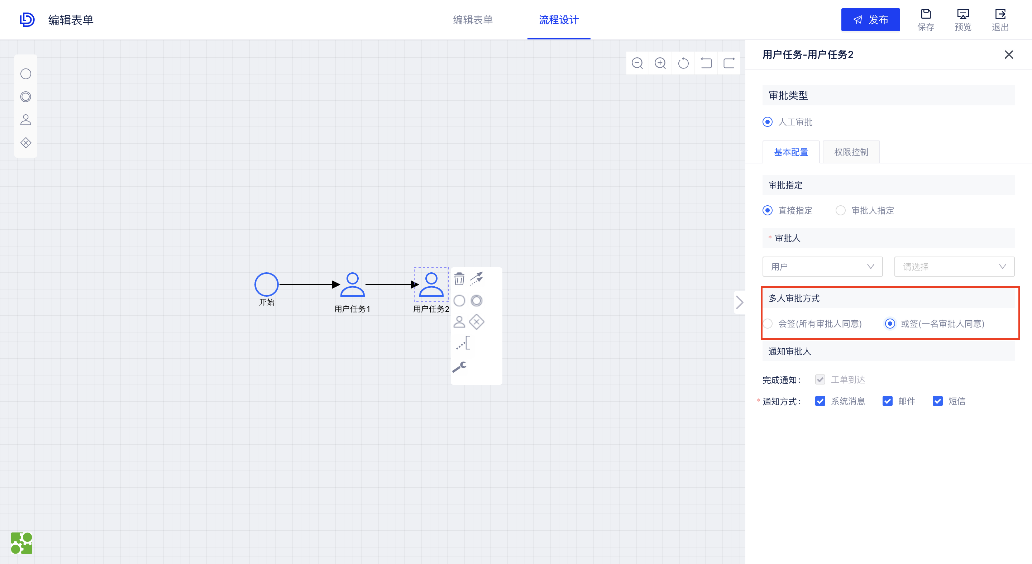This screenshot has height=564, width=1032.
Task: Check the 短信 notification checkbox
Action: coord(938,401)
